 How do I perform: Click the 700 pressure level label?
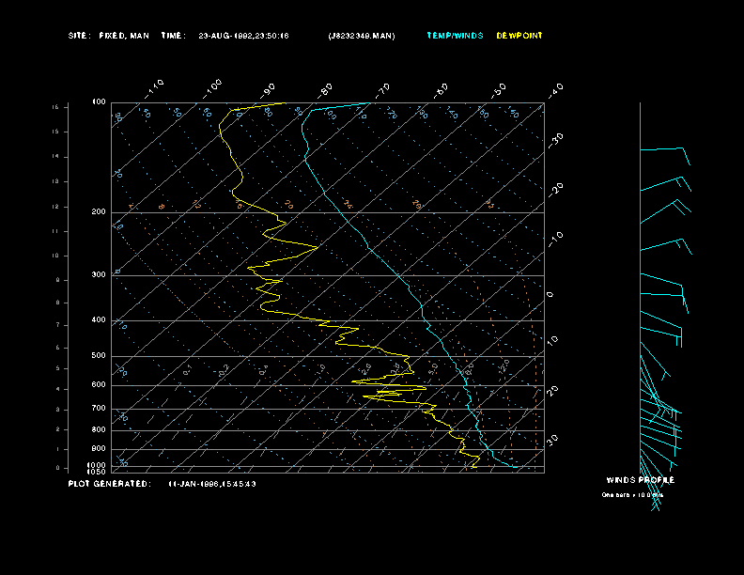tap(99, 409)
